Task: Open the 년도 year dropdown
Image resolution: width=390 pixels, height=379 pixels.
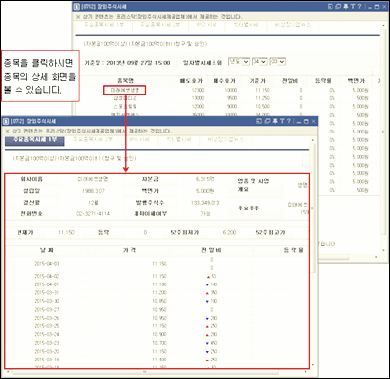Action: pos(239,61)
